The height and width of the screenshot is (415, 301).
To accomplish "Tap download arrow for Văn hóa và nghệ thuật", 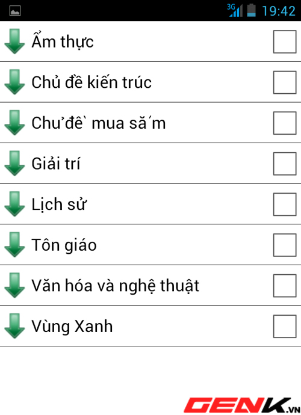I will [x=14, y=285].
